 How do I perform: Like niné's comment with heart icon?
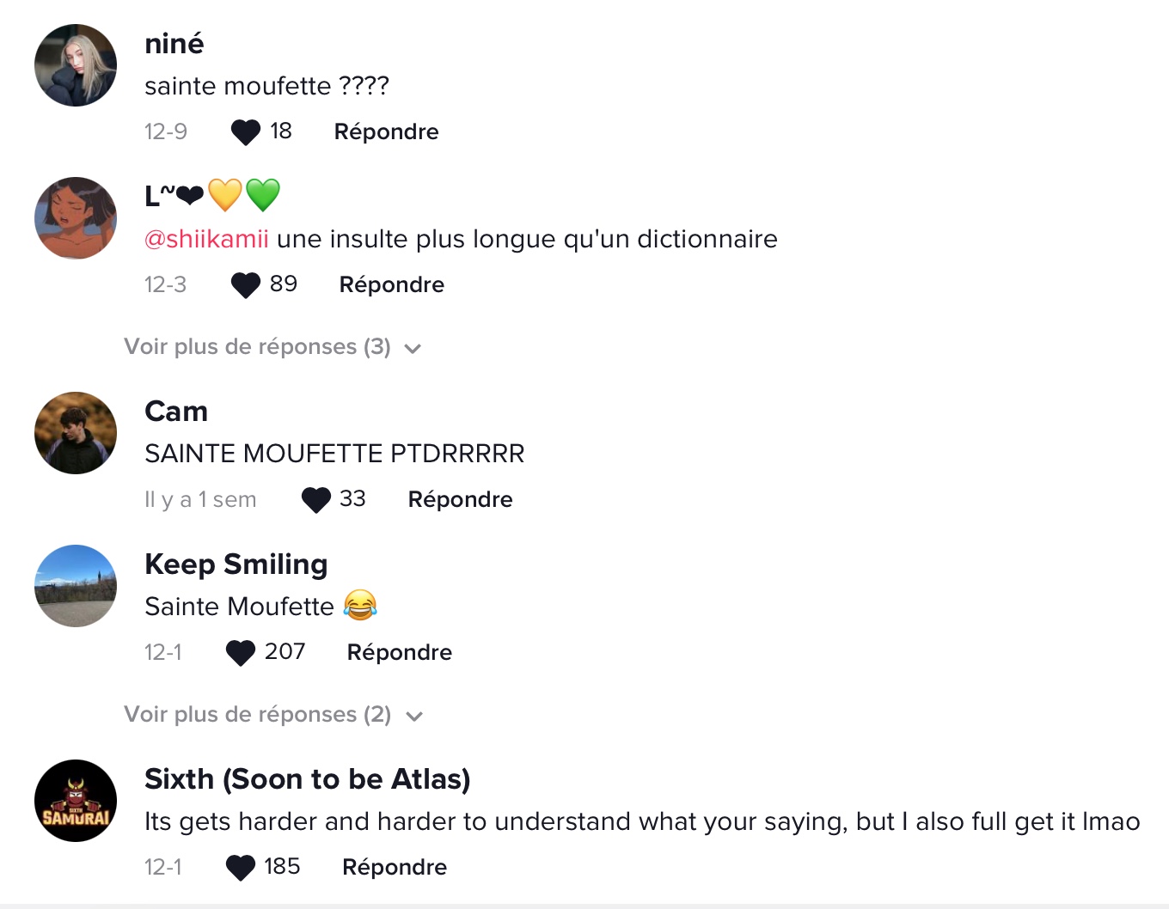click(x=246, y=131)
